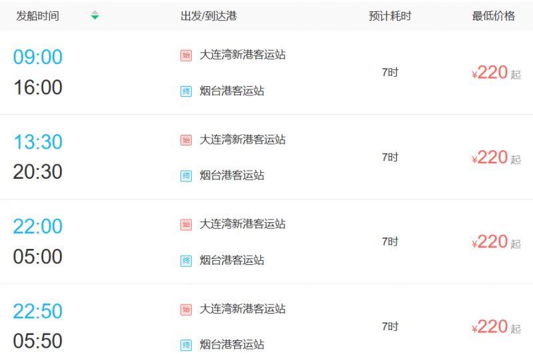Select the 09:00 departure time

click(38, 57)
